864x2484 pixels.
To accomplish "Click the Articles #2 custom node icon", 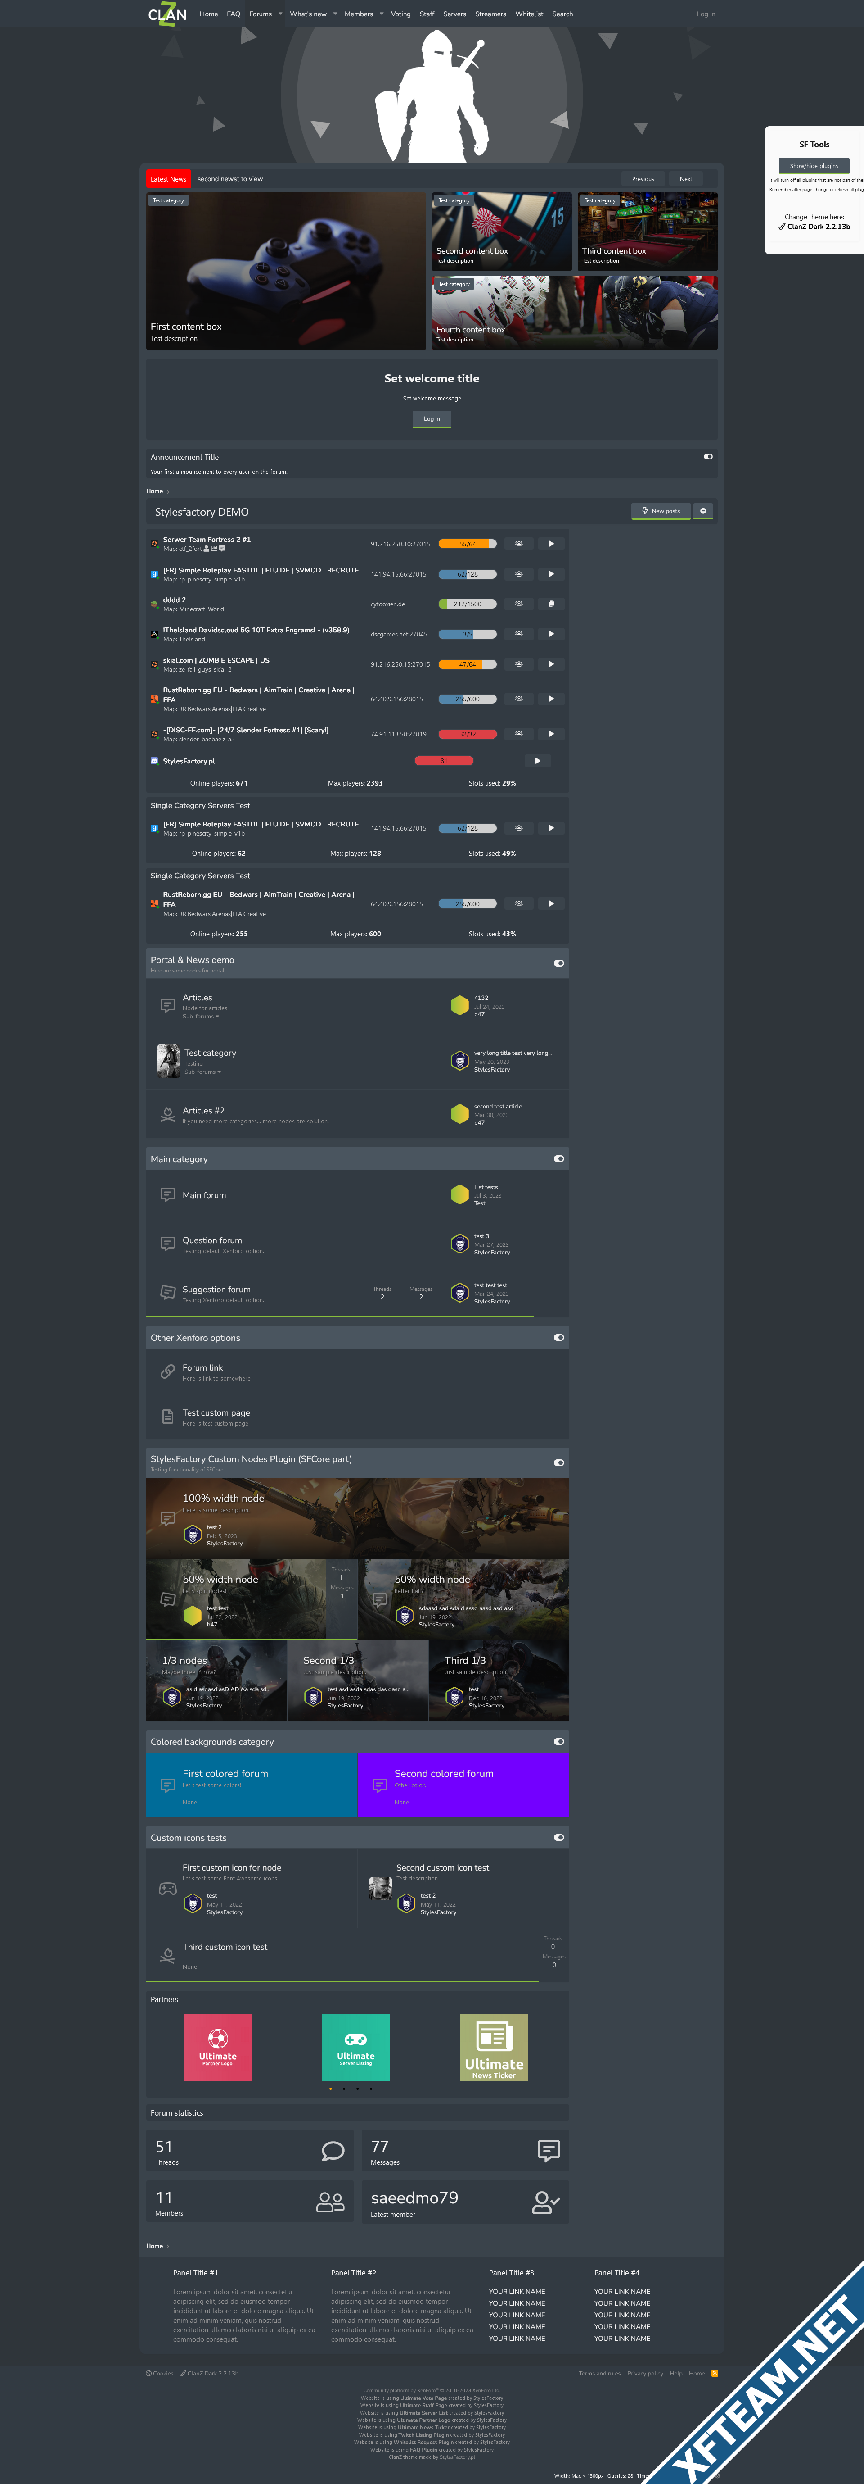I will click(x=167, y=1115).
